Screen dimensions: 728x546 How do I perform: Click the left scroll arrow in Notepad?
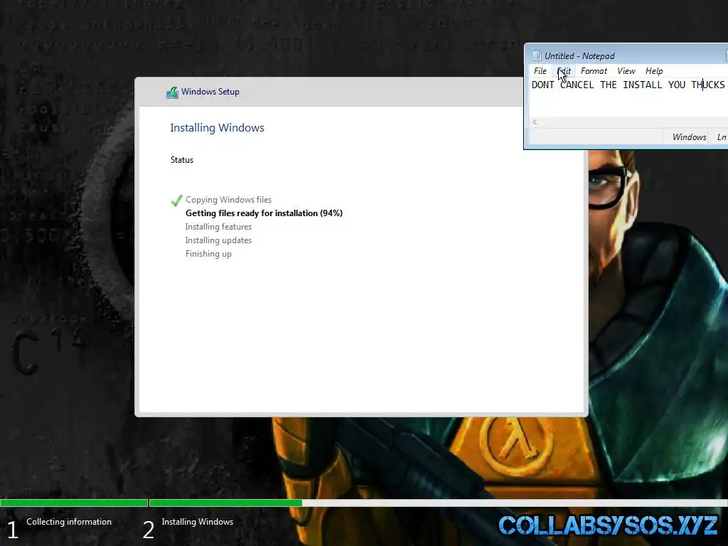click(x=535, y=122)
